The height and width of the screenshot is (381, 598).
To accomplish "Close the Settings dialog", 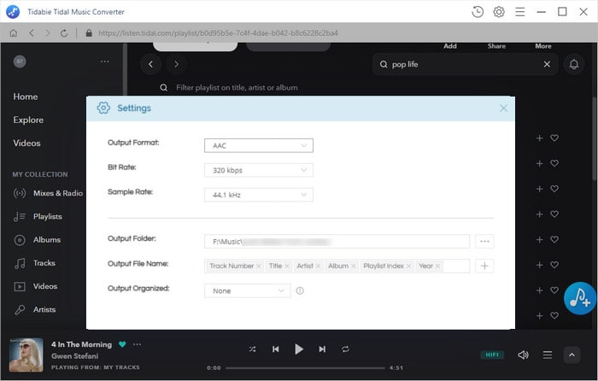I will [x=503, y=108].
